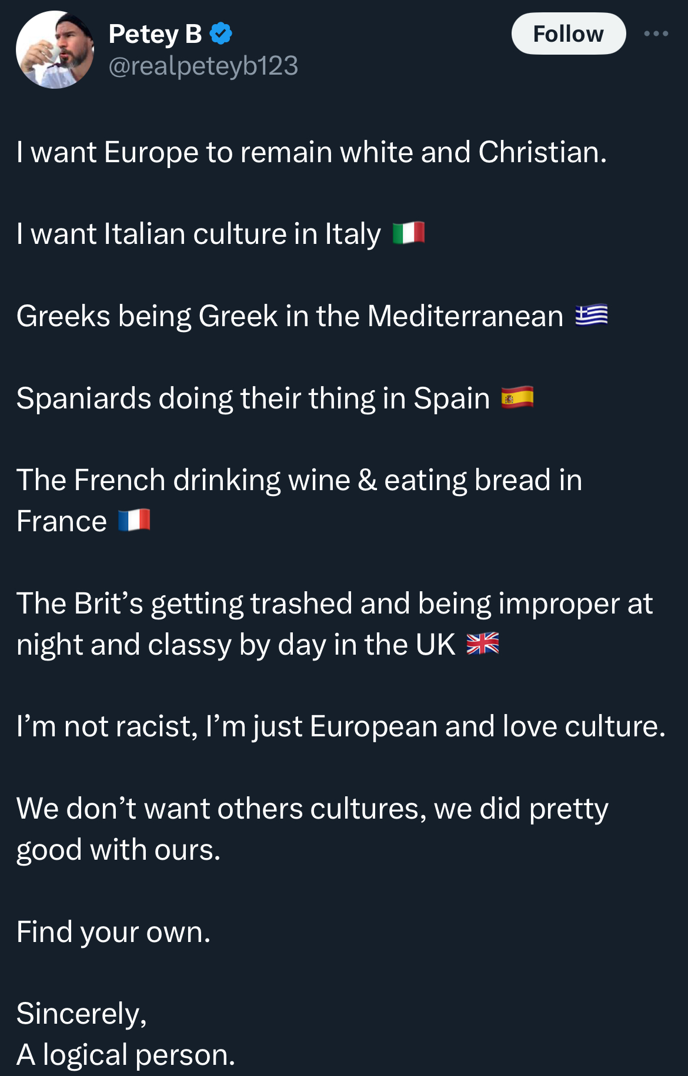Screen dimensions: 688x1076
Task: Click the text about wine and bread
Action: click(299, 501)
